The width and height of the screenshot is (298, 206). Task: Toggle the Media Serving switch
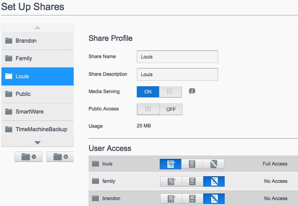[159, 91]
